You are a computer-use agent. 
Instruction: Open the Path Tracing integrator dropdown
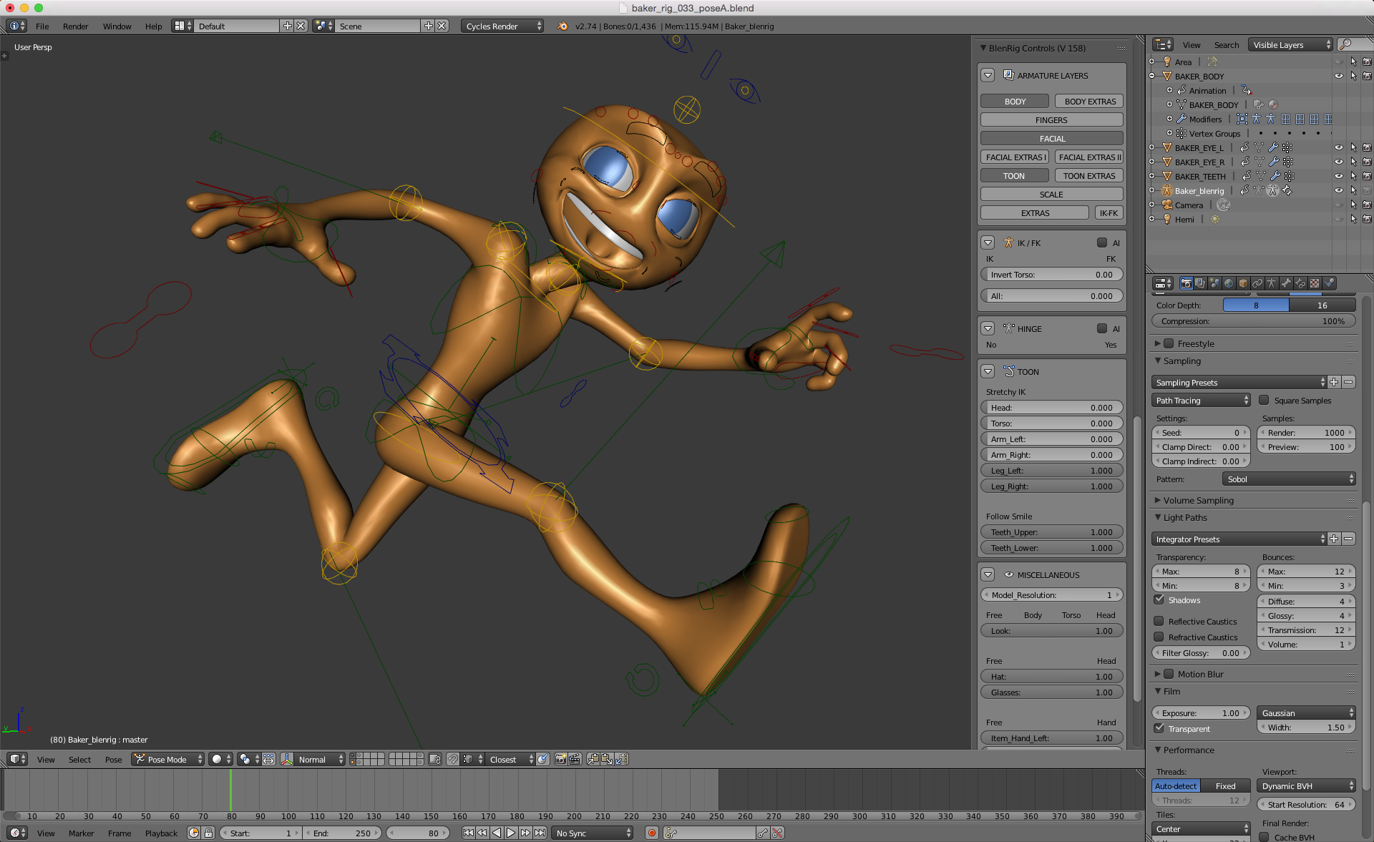(x=1202, y=401)
